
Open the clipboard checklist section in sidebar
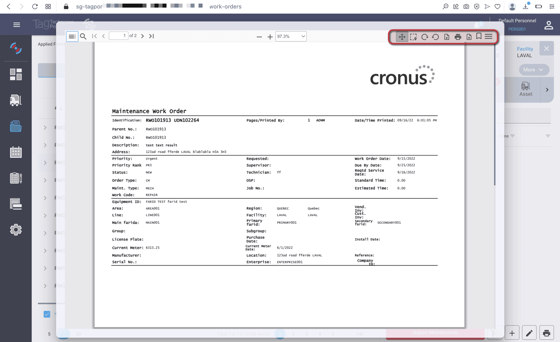click(16, 178)
